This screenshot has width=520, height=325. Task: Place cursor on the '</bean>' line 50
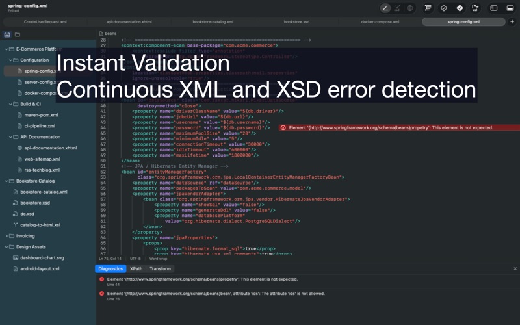click(131, 161)
